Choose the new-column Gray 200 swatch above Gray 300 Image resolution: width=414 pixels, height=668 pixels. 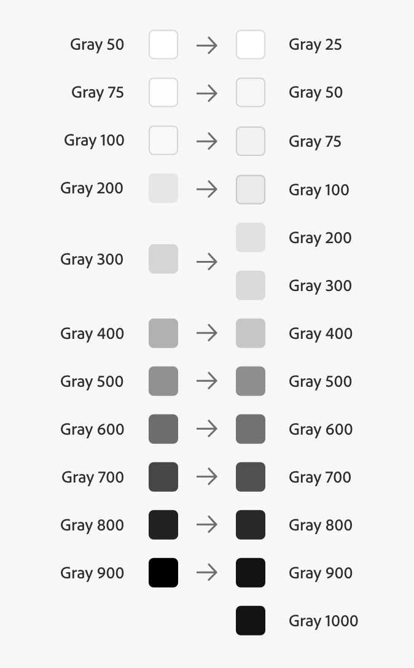click(x=251, y=238)
